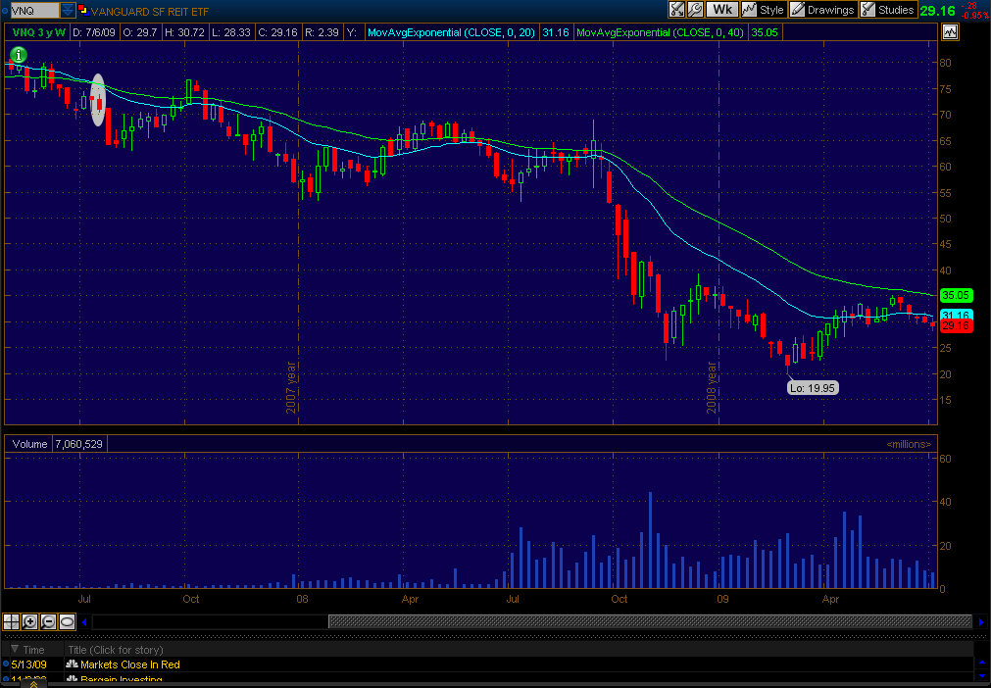Click the mini chart icon at top right
The height and width of the screenshot is (688, 991).
pyautogui.click(x=949, y=32)
